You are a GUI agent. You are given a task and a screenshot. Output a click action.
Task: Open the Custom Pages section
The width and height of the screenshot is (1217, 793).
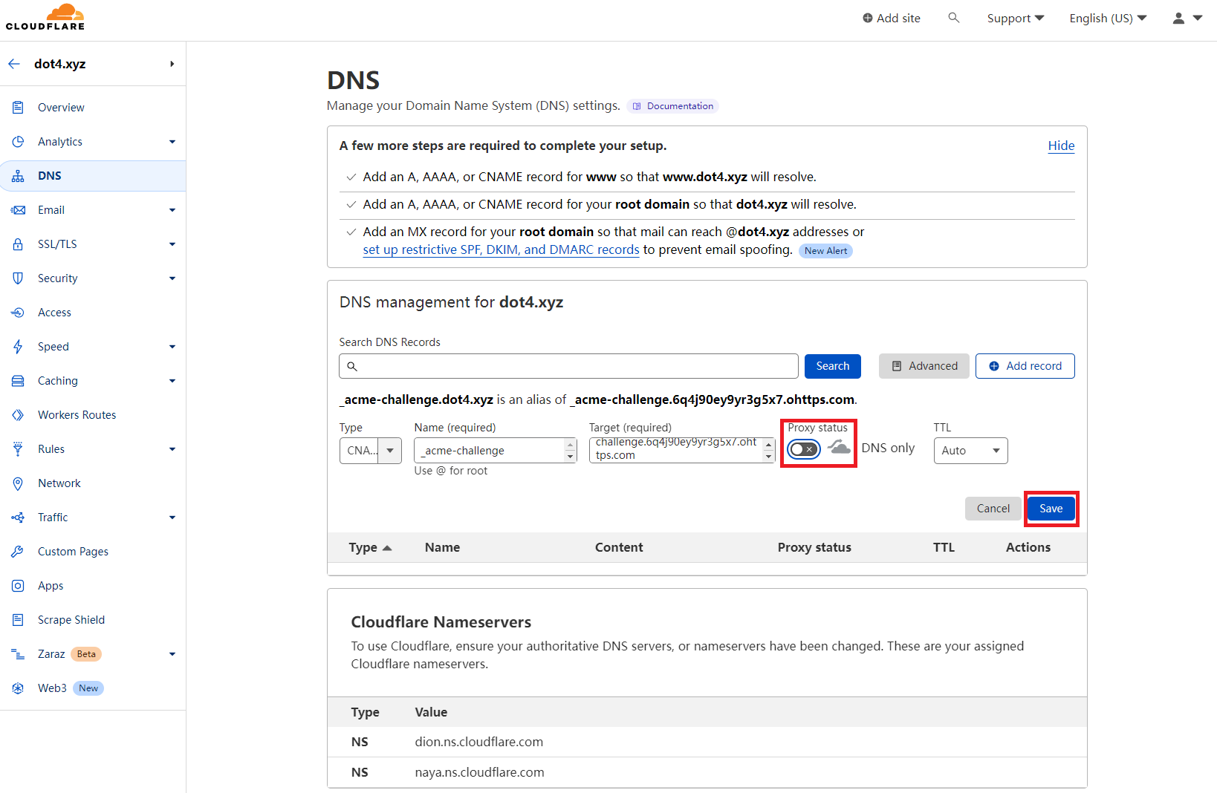[x=73, y=552]
